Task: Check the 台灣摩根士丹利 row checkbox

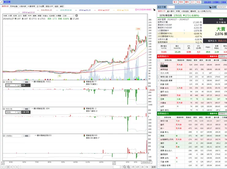Action: tap(159, 140)
